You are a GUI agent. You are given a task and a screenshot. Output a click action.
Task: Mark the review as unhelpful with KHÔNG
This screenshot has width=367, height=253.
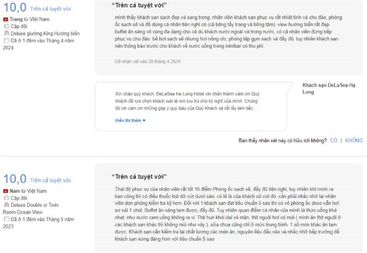tap(354, 141)
